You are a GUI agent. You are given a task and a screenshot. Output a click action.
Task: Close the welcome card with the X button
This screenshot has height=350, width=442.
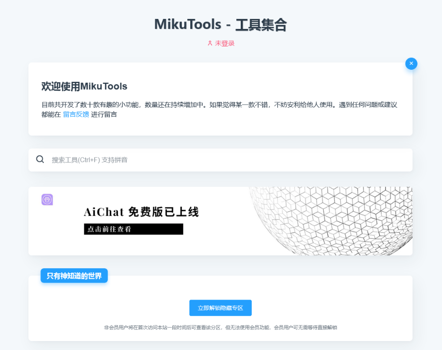411,64
